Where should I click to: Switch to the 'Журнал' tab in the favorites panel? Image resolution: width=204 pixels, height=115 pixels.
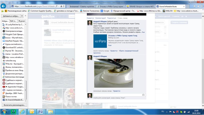point(22,21)
